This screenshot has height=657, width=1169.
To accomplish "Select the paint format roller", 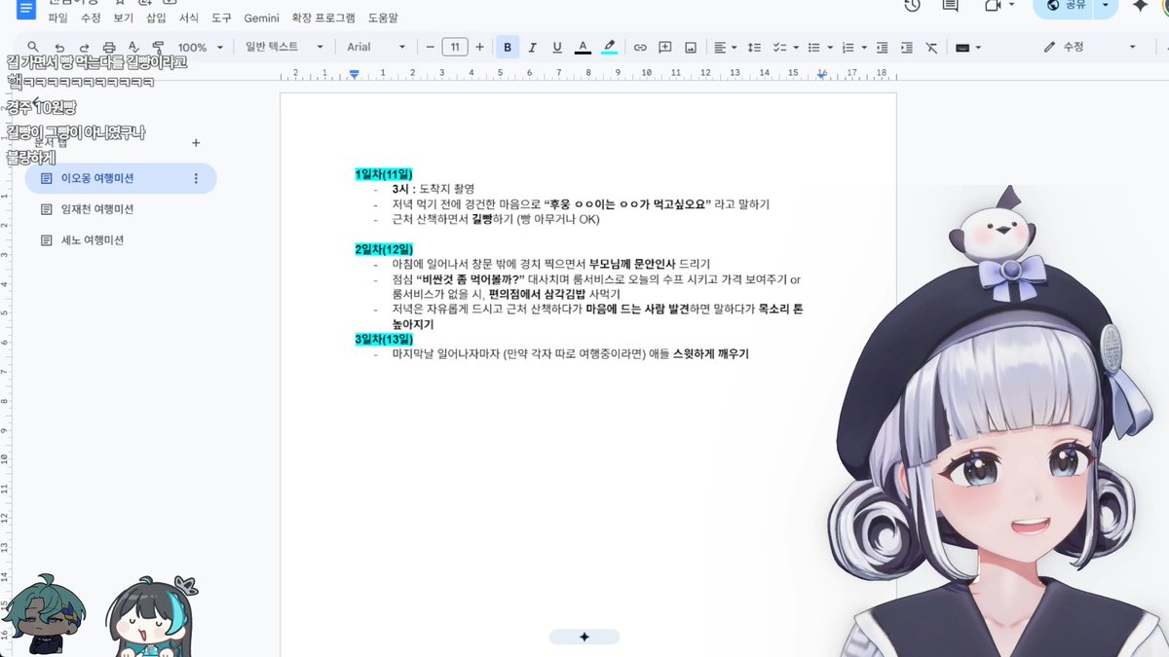I will click(x=158, y=47).
